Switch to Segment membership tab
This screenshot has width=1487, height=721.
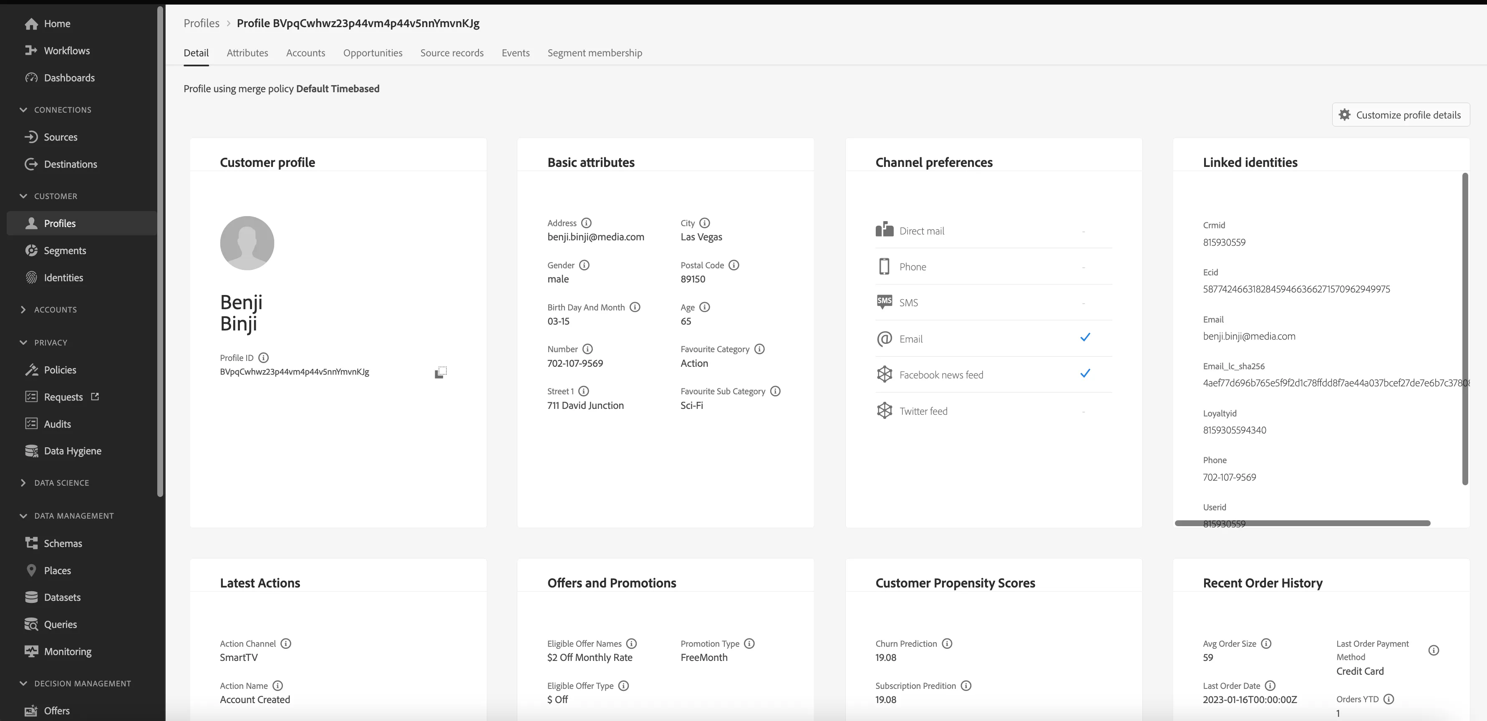click(x=595, y=53)
